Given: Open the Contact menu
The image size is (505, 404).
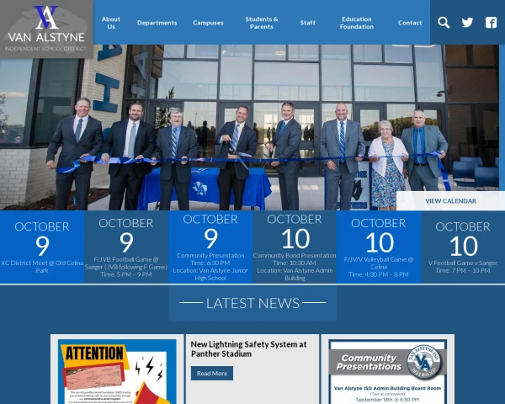Looking at the screenshot, I should (x=410, y=23).
